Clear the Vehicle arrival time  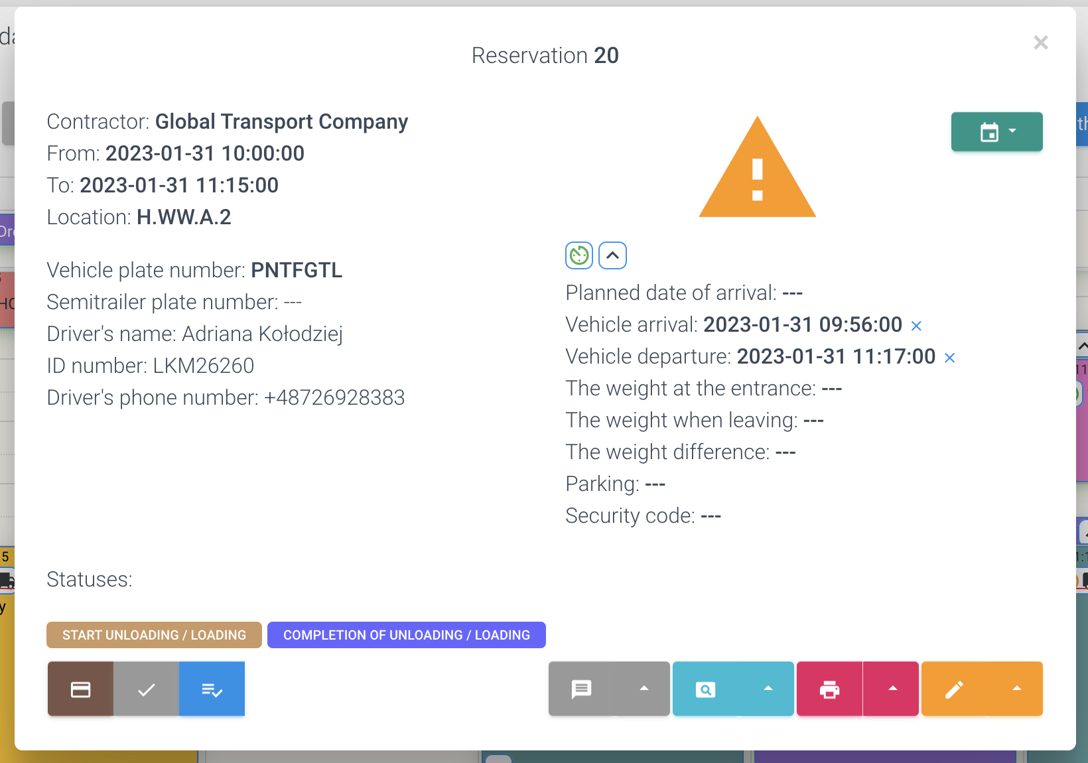tap(916, 326)
